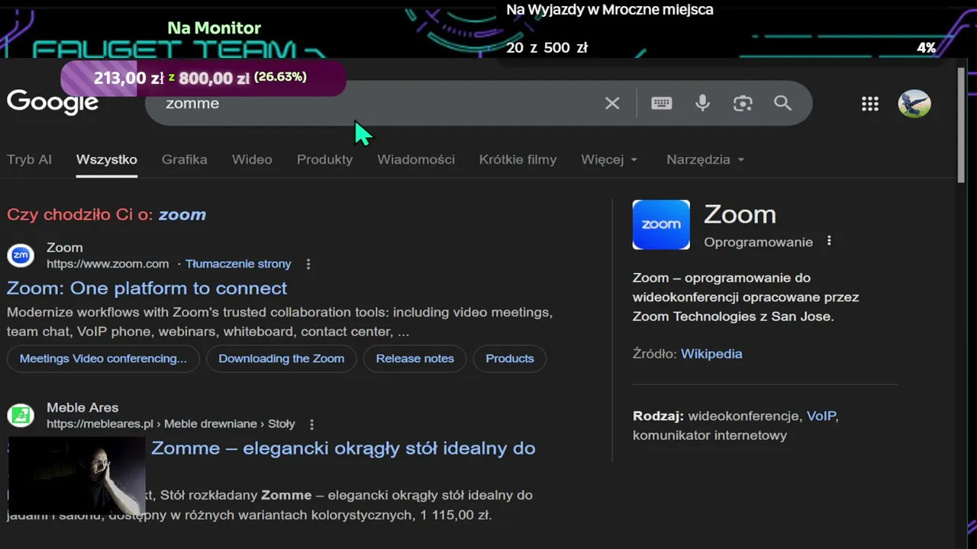This screenshot has height=549, width=977.
Task: Open the Wiadomości tab
Action: (x=416, y=159)
